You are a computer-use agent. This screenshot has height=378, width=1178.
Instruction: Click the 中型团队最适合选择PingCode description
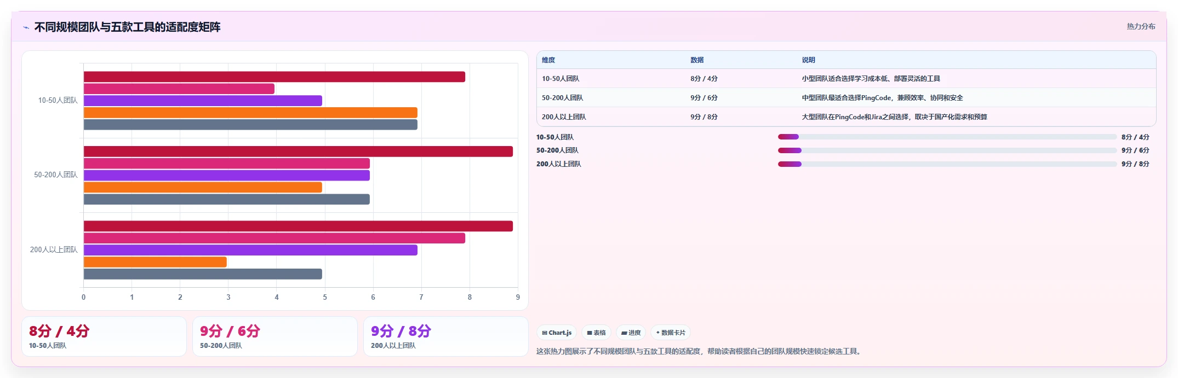coord(882,98)
